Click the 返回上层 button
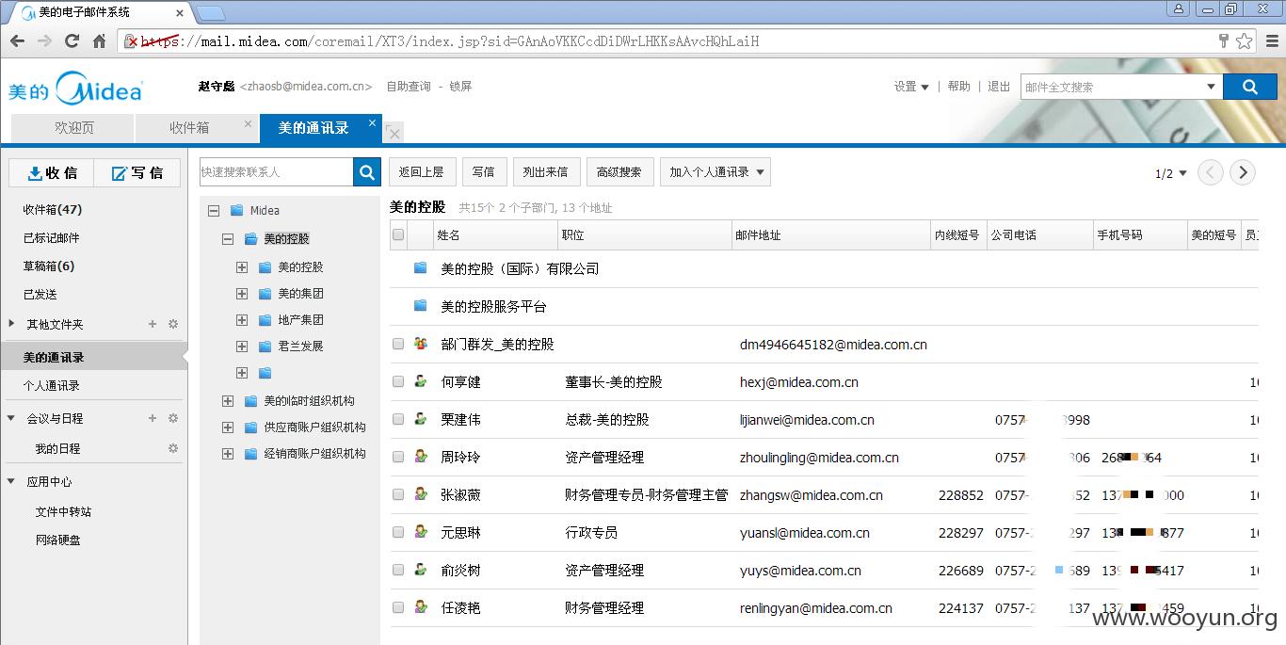Viewport: 1286px width, 645px height. tap(421, 172)
